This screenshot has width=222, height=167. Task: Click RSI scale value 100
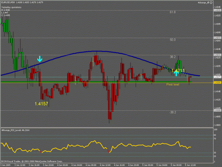click(x=216, y=130)
